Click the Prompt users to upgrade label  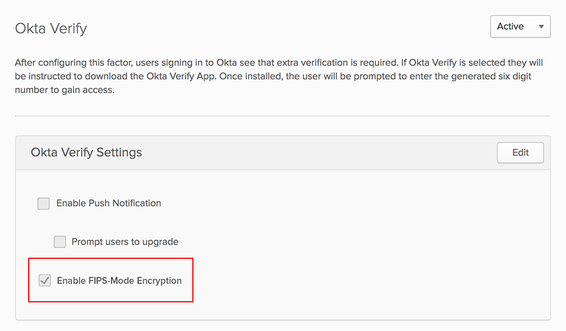[125, 242]
